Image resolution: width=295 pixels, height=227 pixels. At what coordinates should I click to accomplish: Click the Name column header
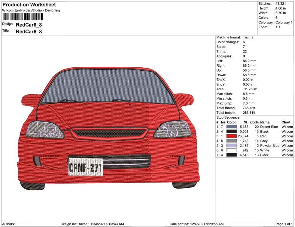(265, 122)
